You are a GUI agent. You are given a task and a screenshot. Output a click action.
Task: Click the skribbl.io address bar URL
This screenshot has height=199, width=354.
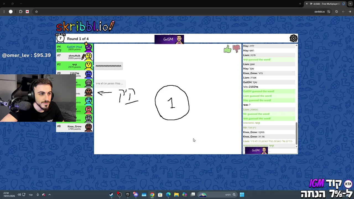point(319,12)
